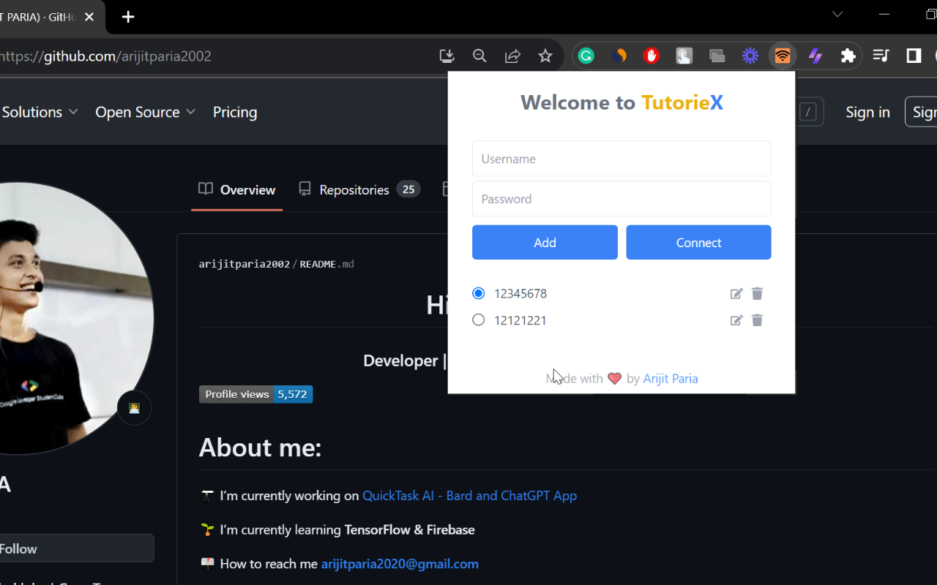Delete the 12121221 entry
This screenshot has height=585, width=937.
pos(757,320)
